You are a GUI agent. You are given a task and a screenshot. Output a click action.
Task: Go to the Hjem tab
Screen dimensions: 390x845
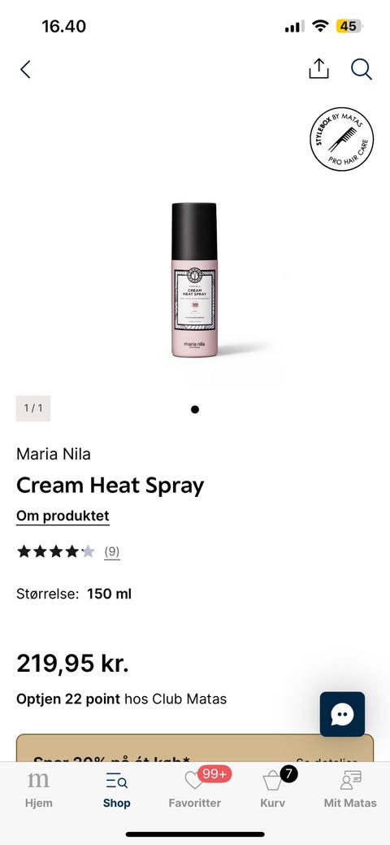pyautogui.click(x=39, y=790)
